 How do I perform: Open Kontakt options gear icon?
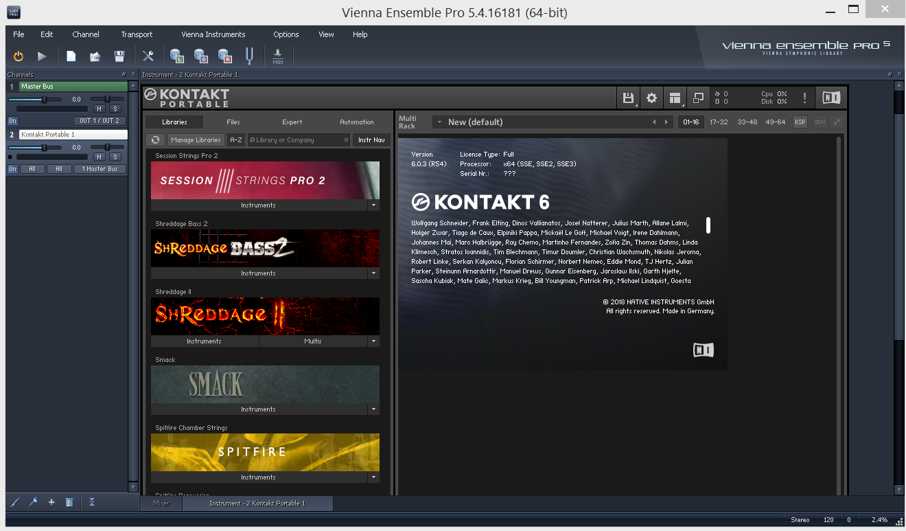pos(651,98)
